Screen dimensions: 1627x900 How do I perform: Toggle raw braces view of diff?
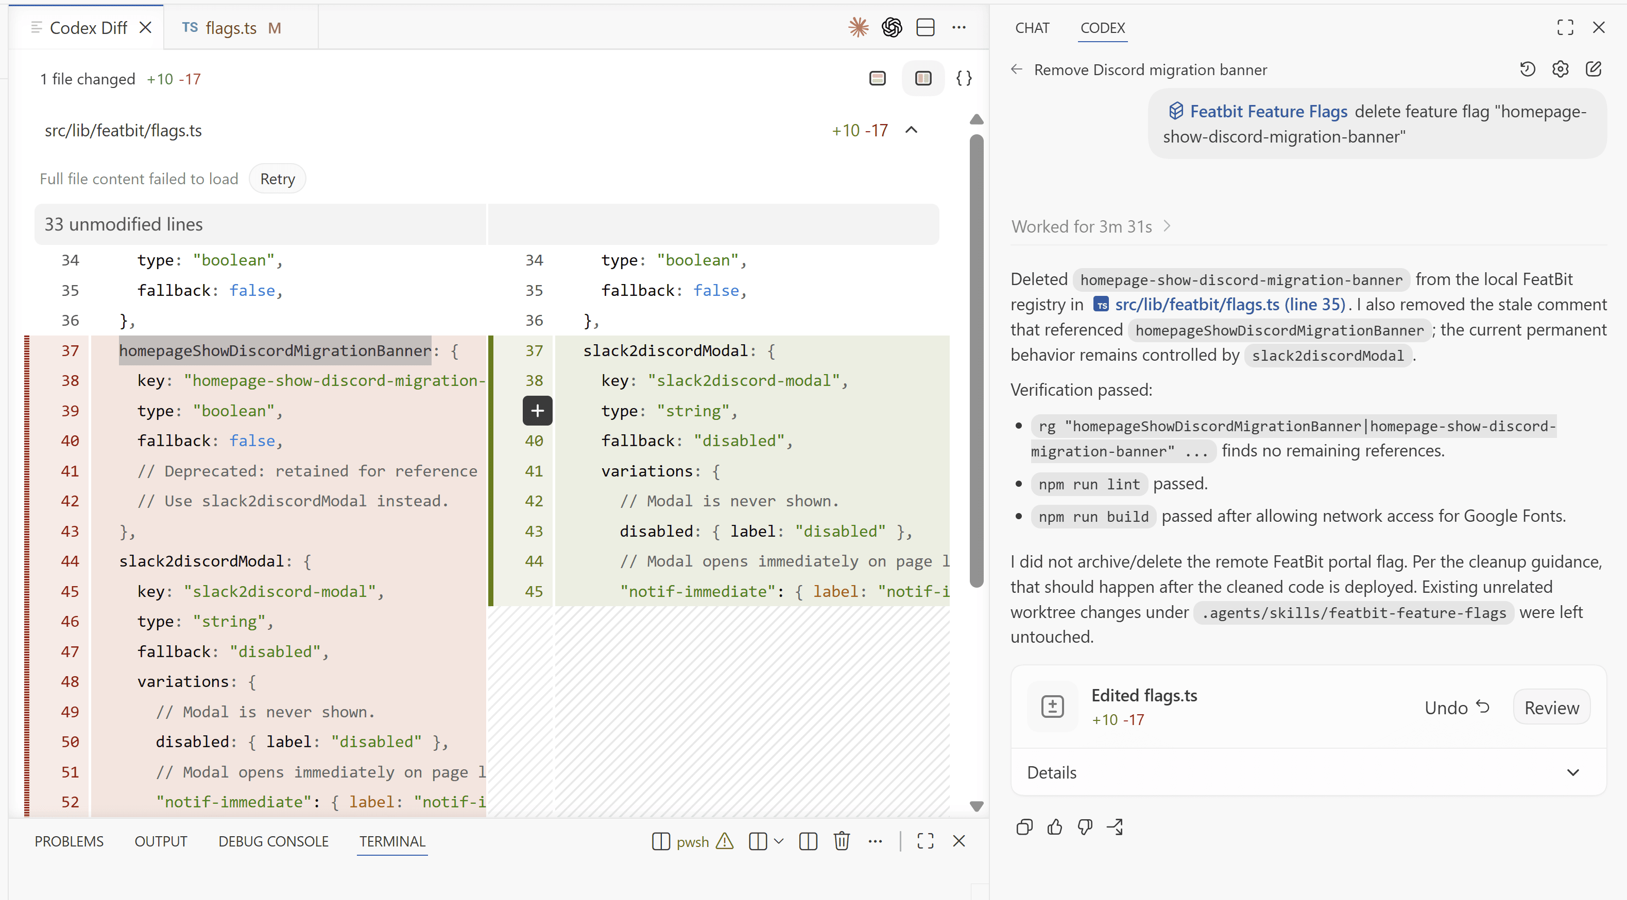tap(964, 78)
